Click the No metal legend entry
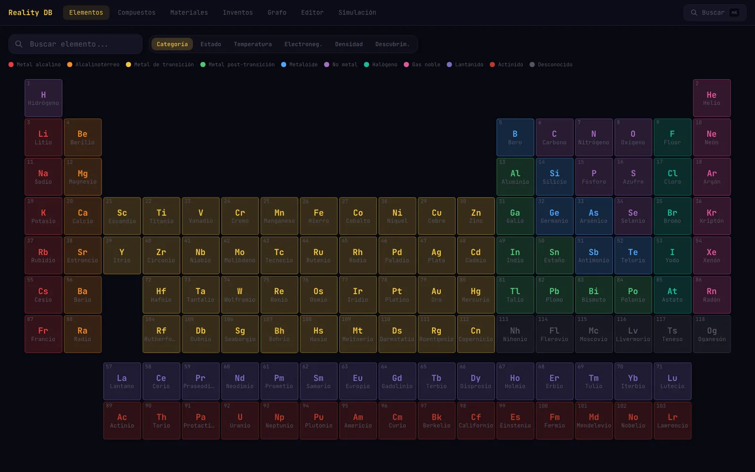Viewport: 755px width, 472px height. coord(340,65)
